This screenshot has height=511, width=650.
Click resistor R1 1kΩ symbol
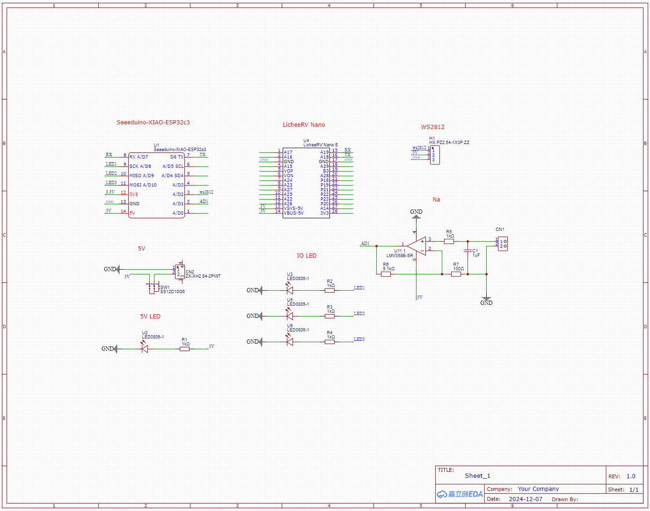click(185, 349)
